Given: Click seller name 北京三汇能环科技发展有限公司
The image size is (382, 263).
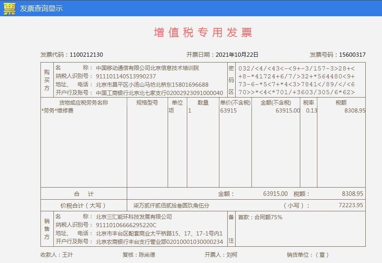Looking at the screenshot, I should tap(134, 217).
